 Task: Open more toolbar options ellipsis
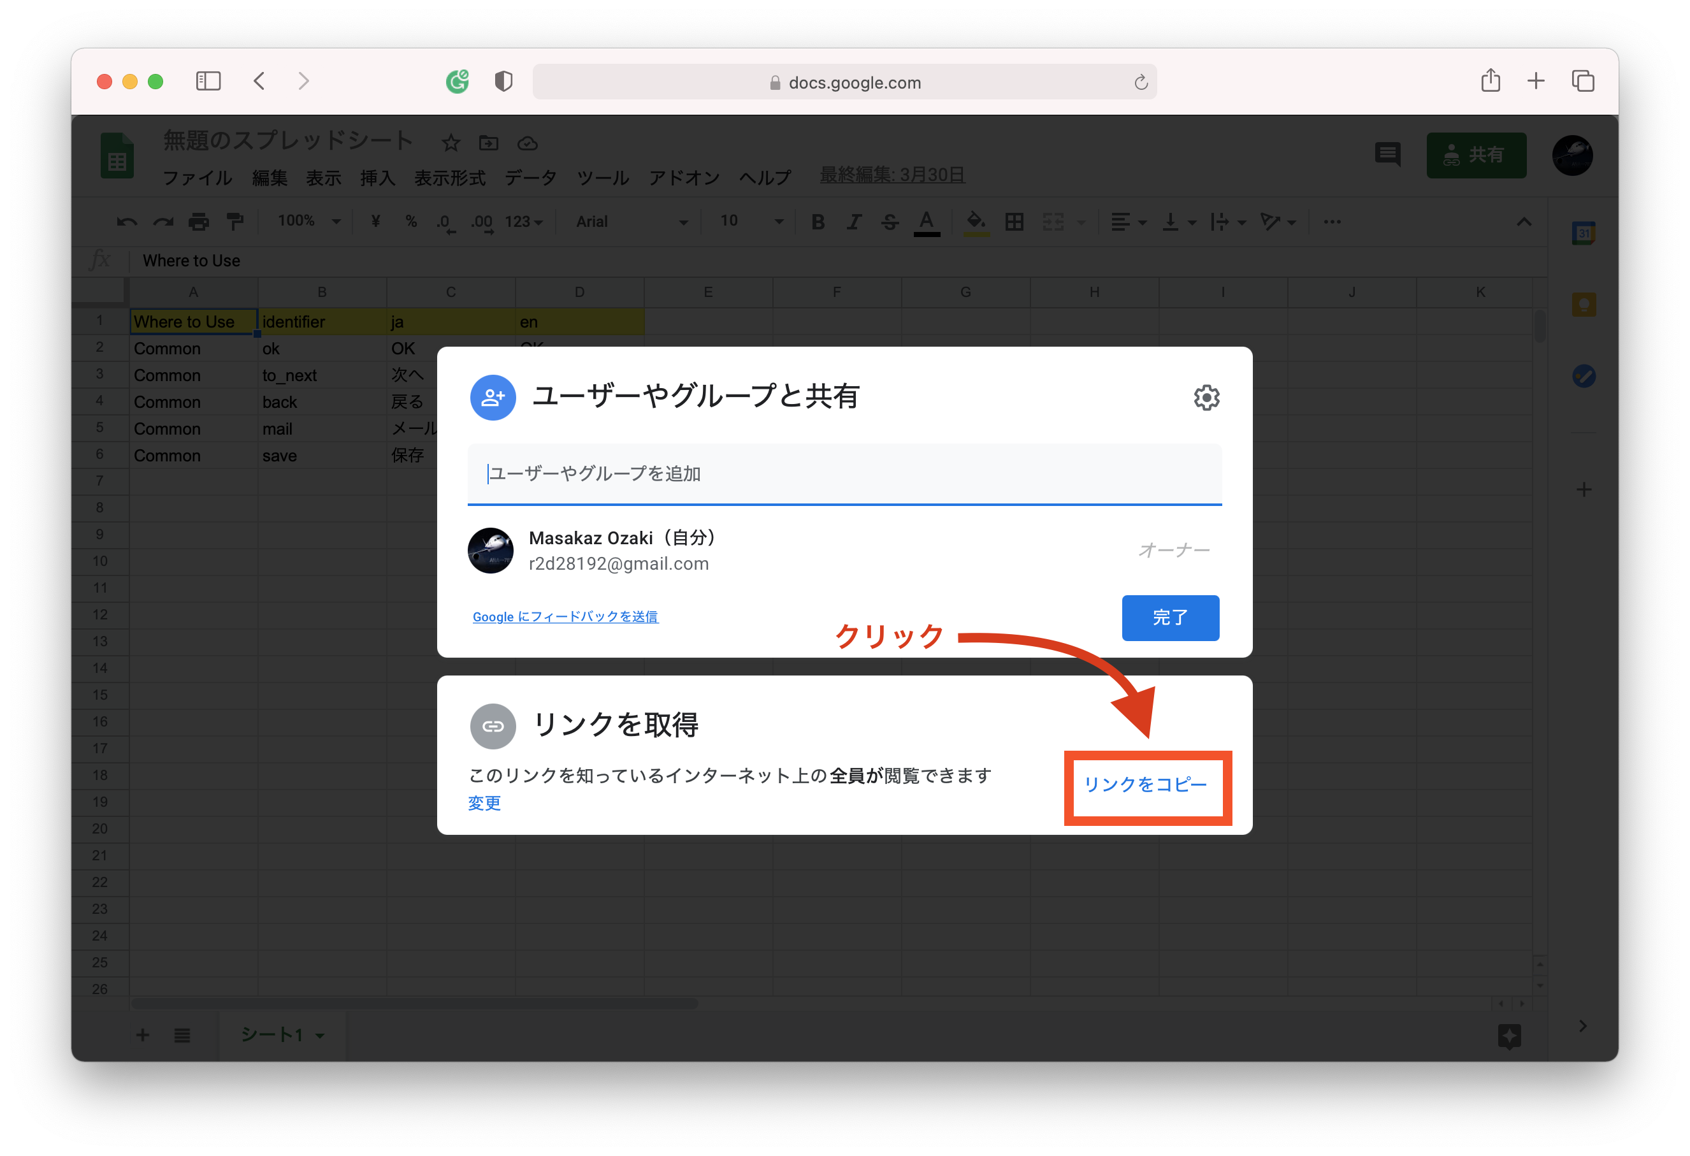(x=1332, y=222)
